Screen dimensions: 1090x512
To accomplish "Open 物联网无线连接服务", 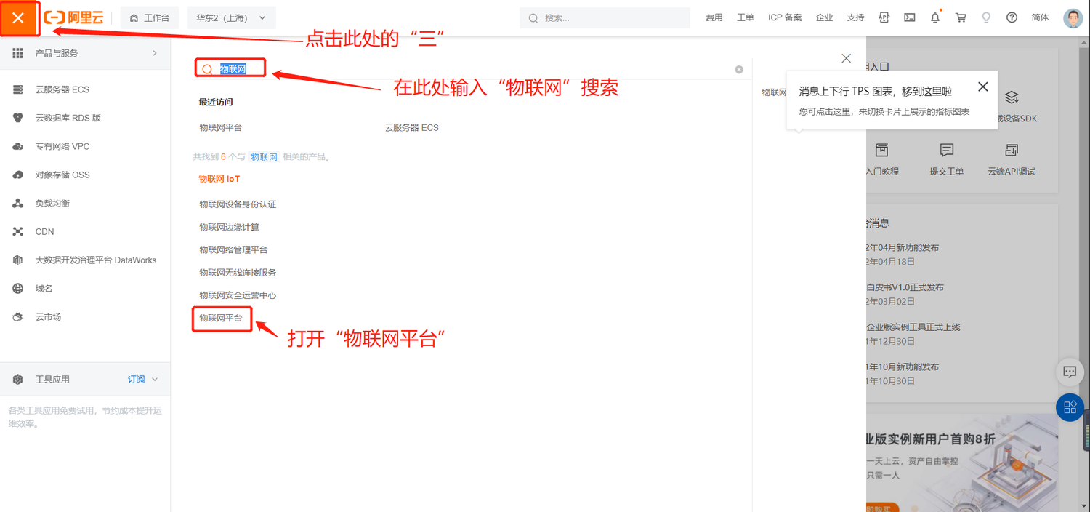I will (238, 272).
